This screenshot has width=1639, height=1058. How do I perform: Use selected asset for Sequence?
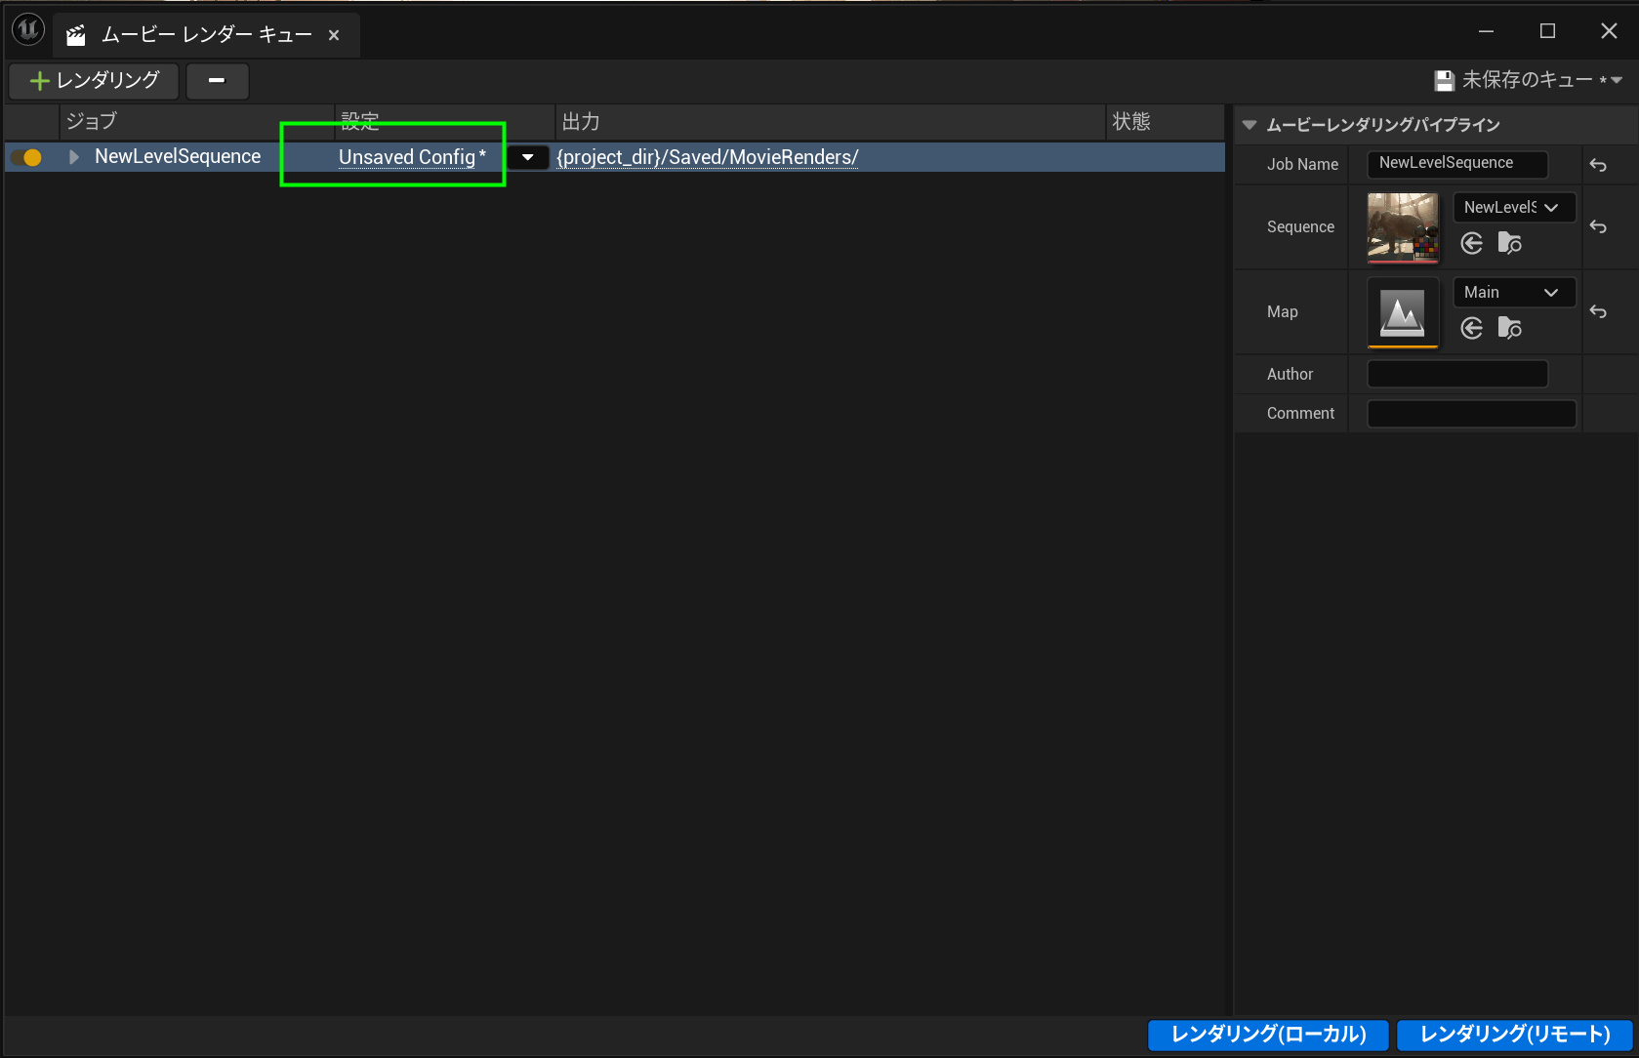pos(1472,243)
